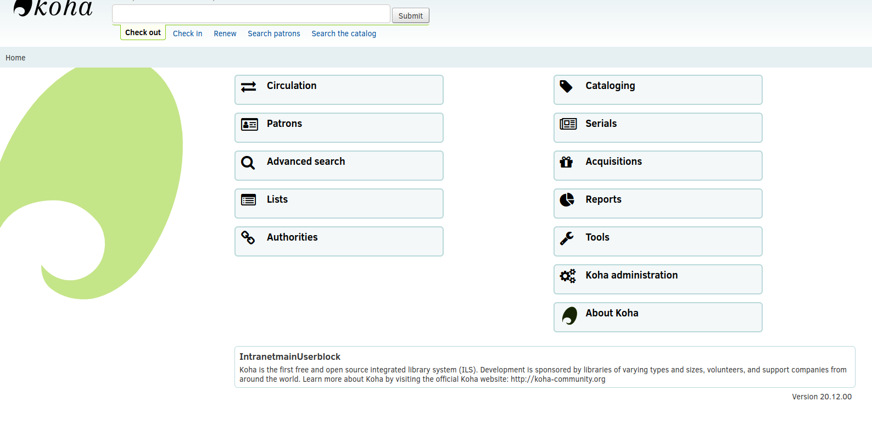This screenshot has width=872, height=440.
Task: Click the Acquisitions gift icon
Action: (x=566, y=162)
